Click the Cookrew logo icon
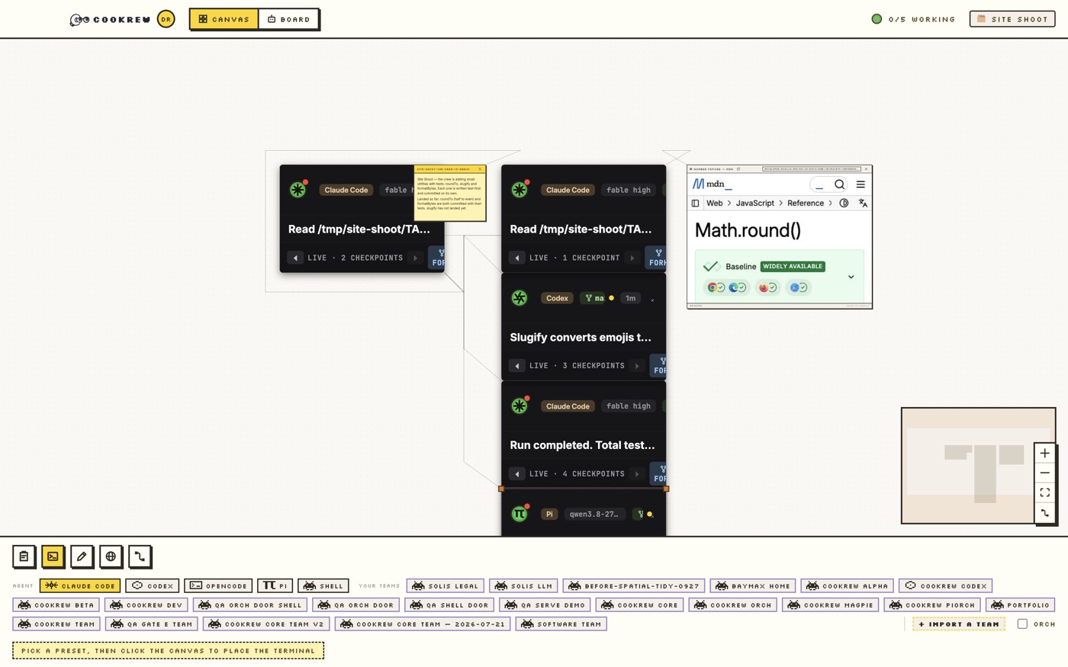1068x667 pixels. (79, 19)
